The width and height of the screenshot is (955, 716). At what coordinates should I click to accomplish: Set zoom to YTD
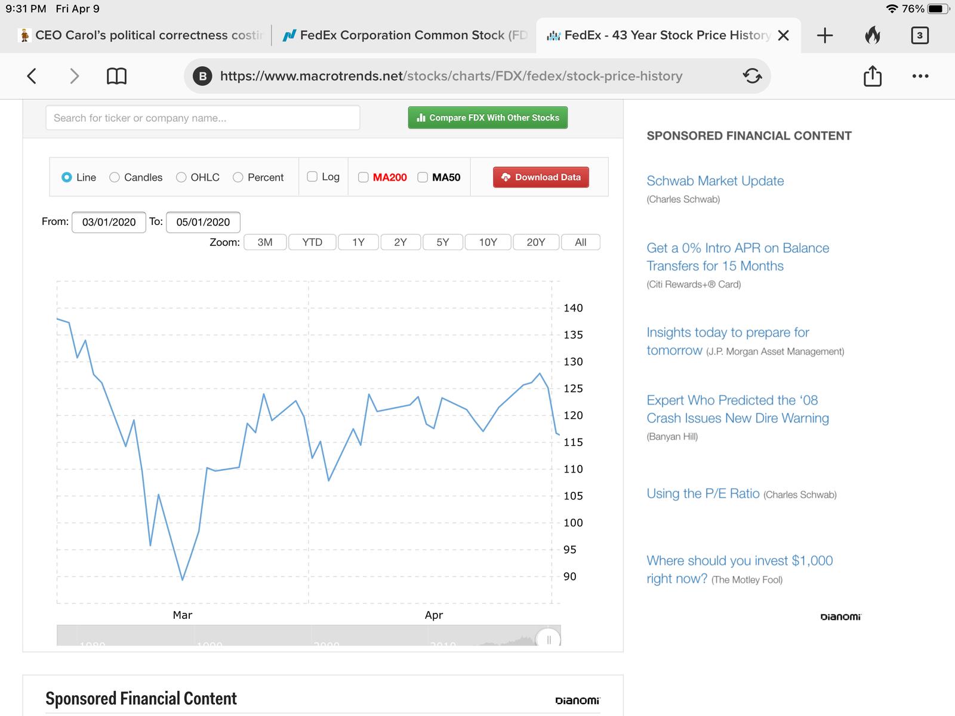tap(312, 242)
